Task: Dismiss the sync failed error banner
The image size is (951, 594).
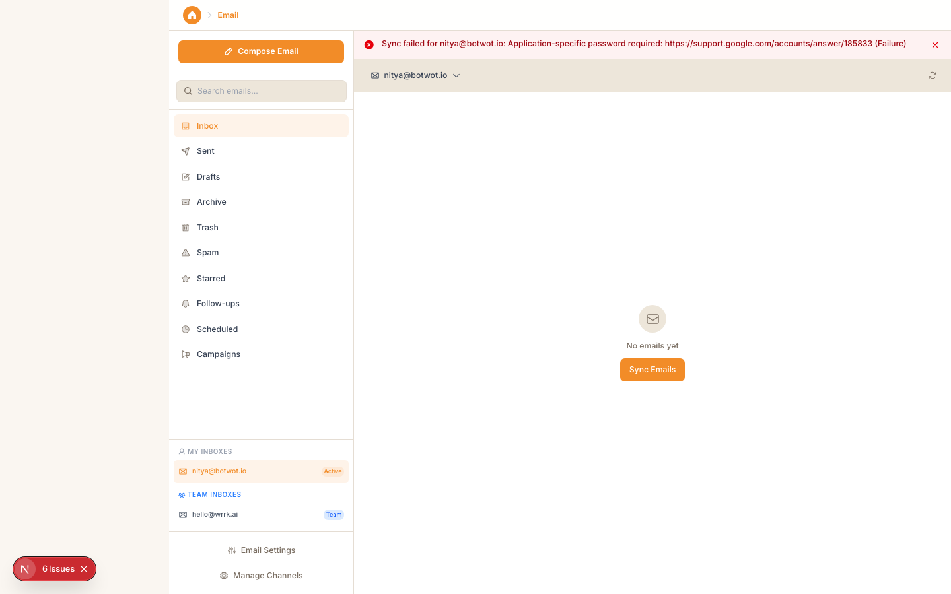Action: coord(934,45)
